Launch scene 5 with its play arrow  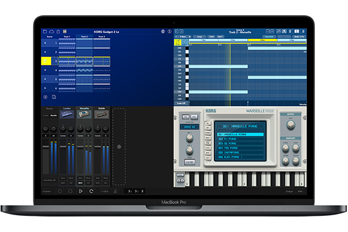pos(45,79)
